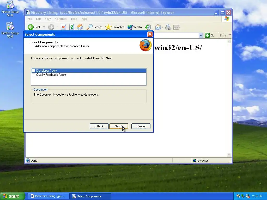This screenshot has height=200, width=267.
Task: Open the Tools menu in IE
Action: (x=74, y=19)
